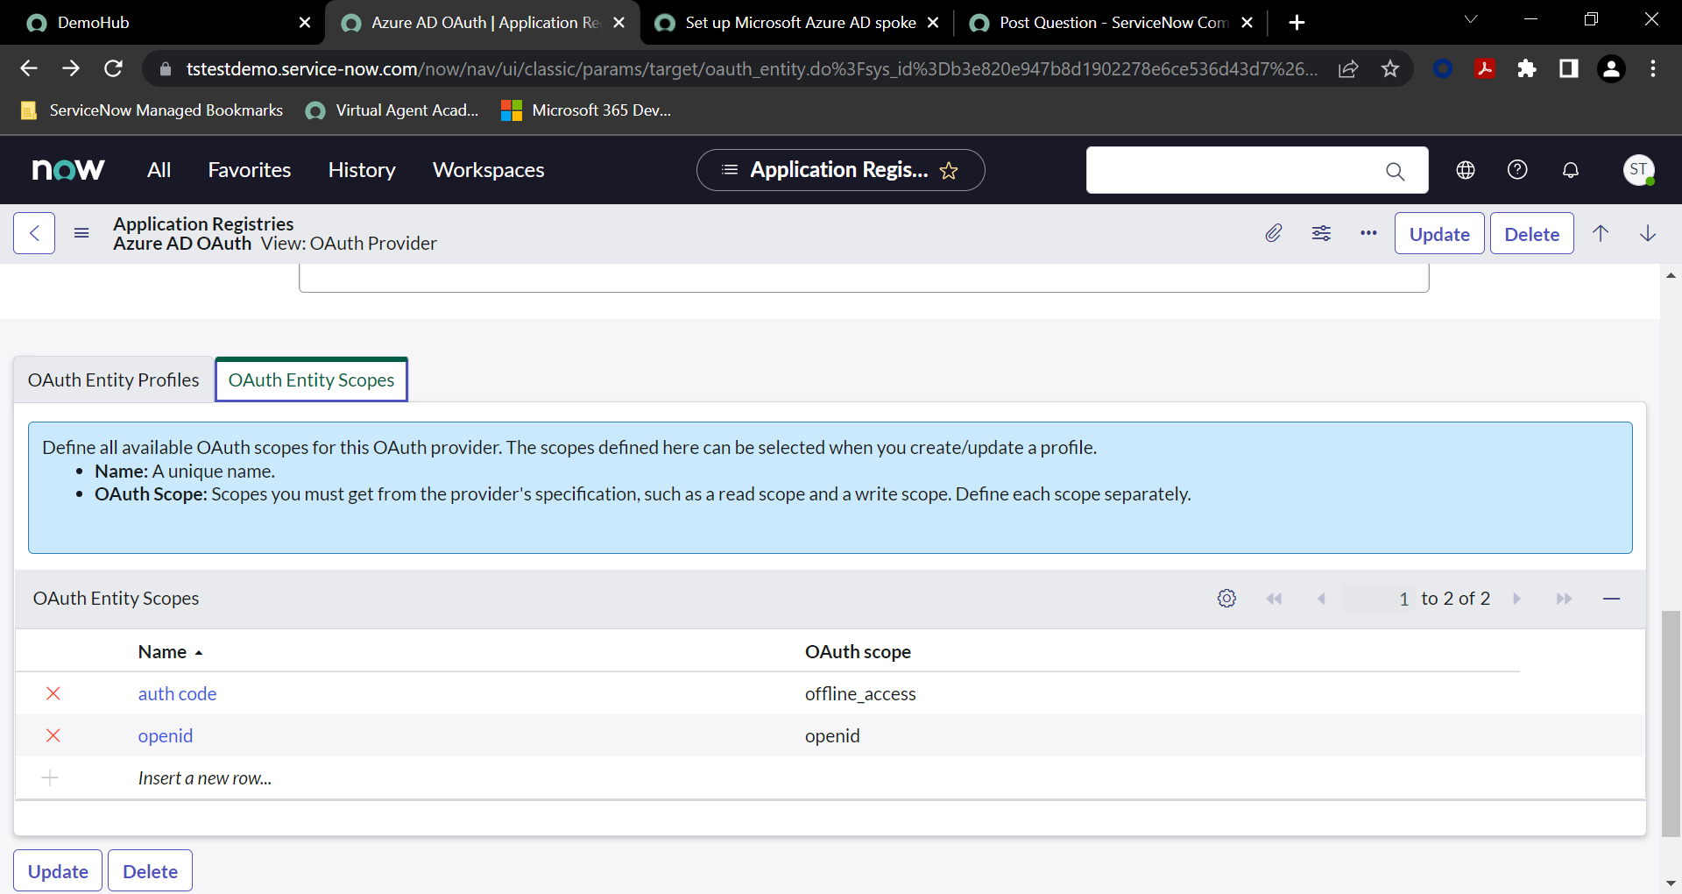Collapse the OAuth Entity Scopes list with minus
The width and height of the screenshot is (1682, 894).
pos(1613,598)
